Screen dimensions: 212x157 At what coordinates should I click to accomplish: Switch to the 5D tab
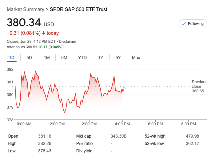click(x=29, y=58)
